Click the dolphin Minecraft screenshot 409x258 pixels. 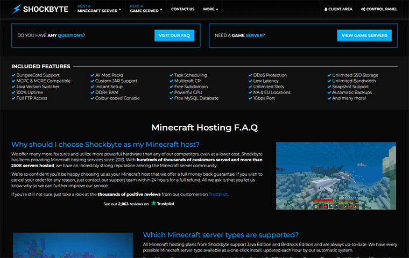(x=336, y=176)
